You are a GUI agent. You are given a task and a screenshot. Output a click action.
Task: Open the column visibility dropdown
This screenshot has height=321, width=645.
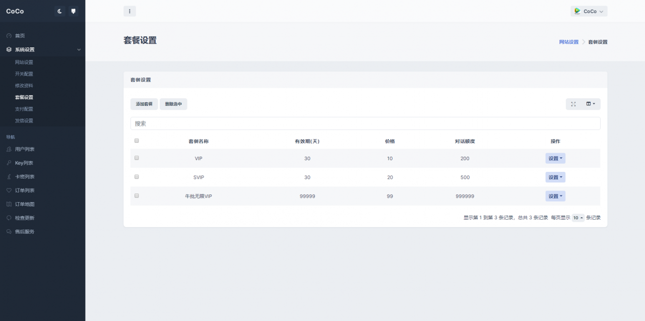[590, 104]
